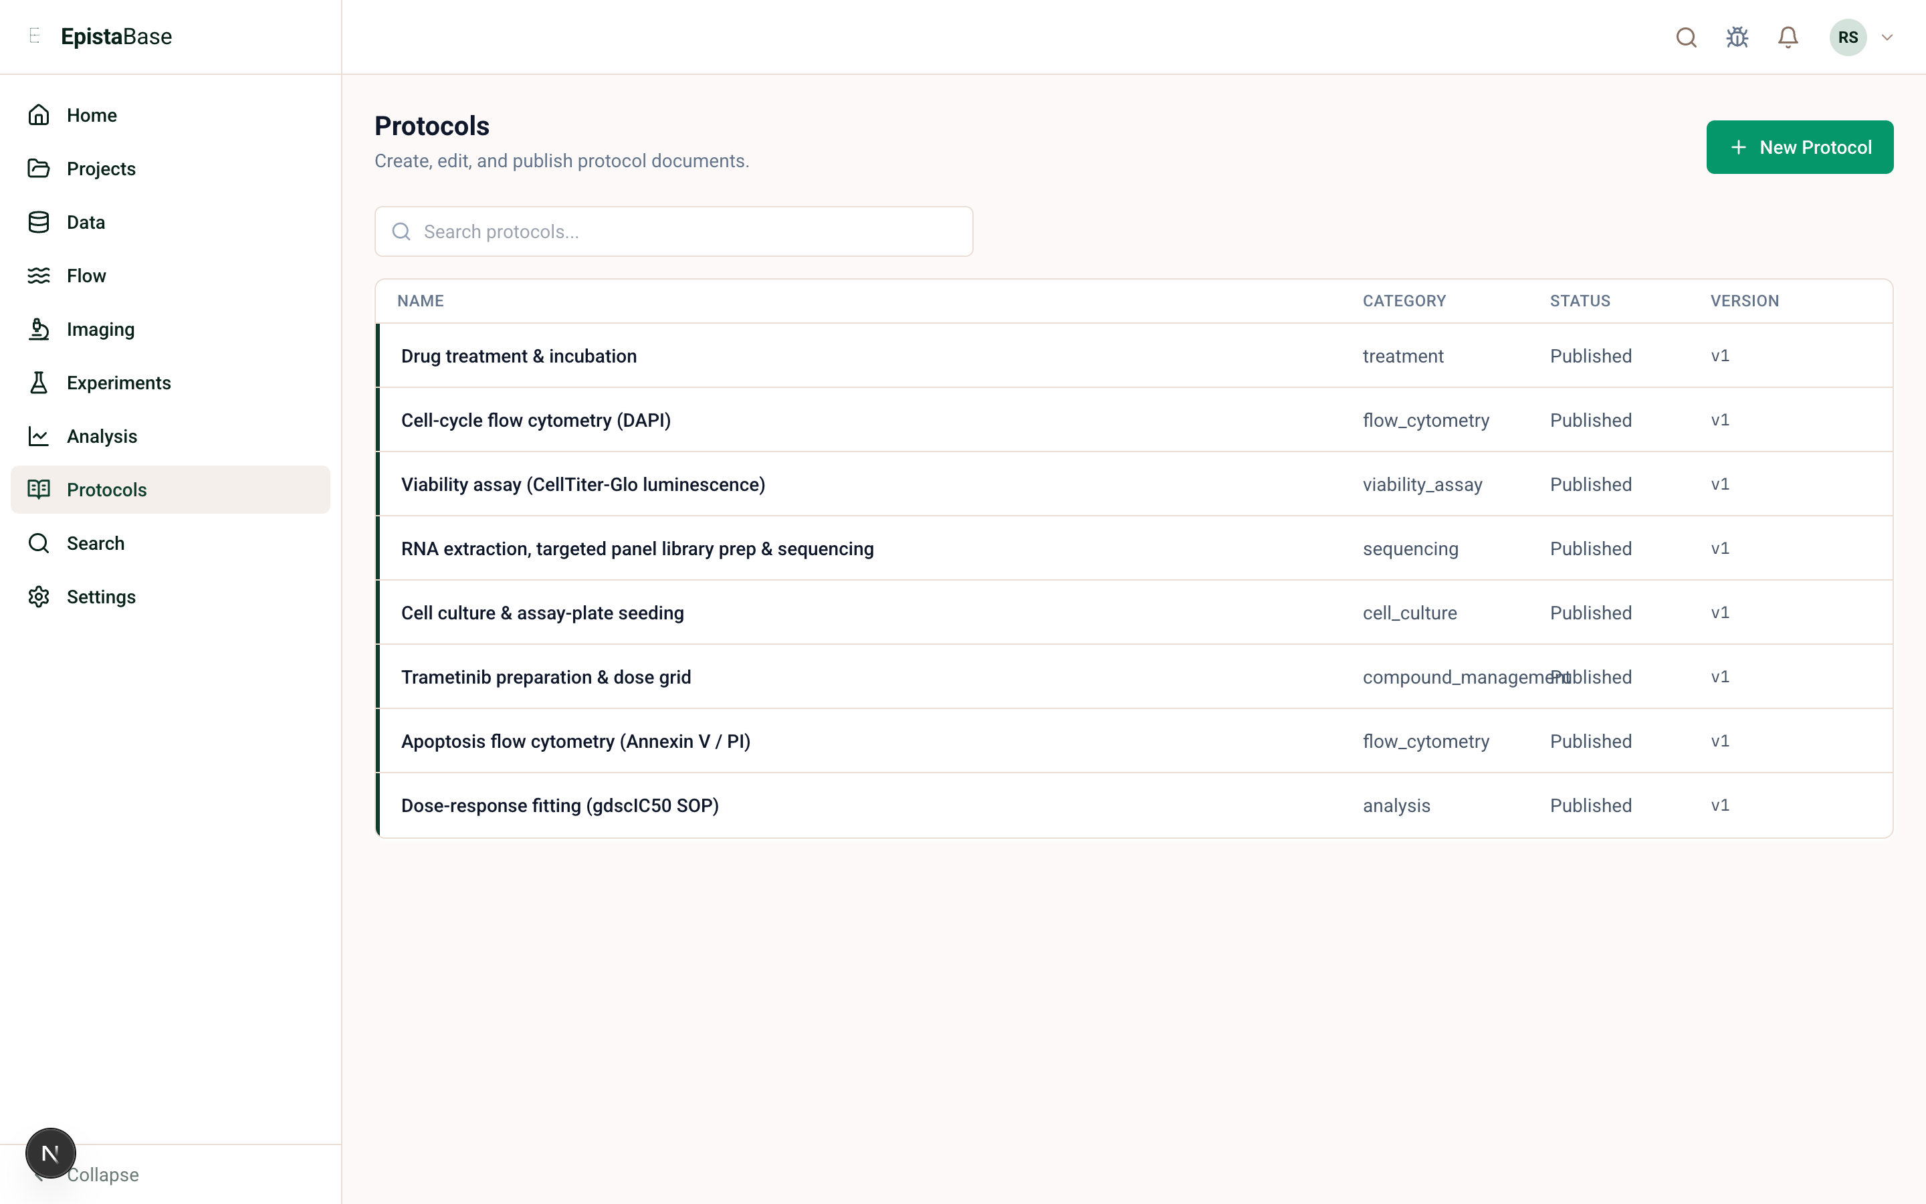The image size is (1926, 1204).
Task: Click the STATUS column header
Action: pos(1580,301)
